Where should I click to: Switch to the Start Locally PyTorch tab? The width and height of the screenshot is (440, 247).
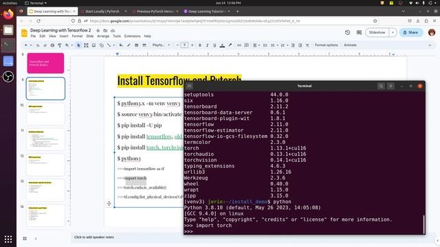[x=102, y=12]
